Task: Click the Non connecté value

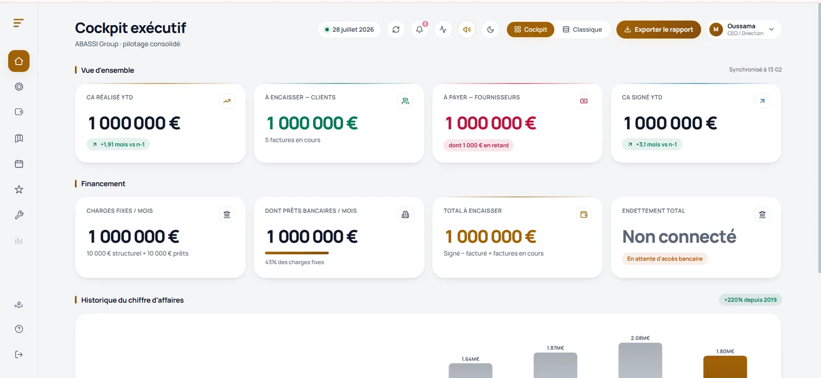Action: [x=679, y=236]
